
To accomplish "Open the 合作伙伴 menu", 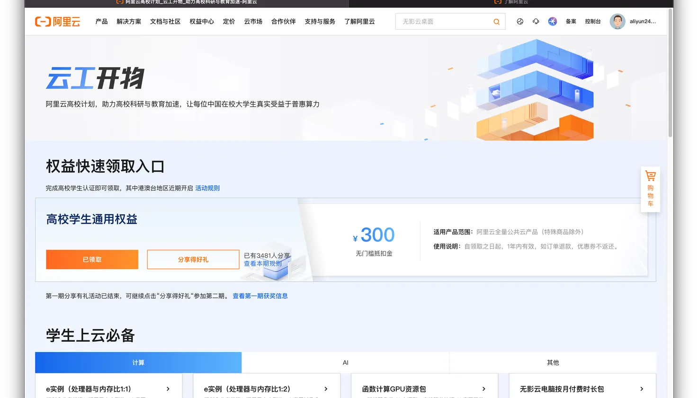I will pyautogui.click(x=283, y=21).
